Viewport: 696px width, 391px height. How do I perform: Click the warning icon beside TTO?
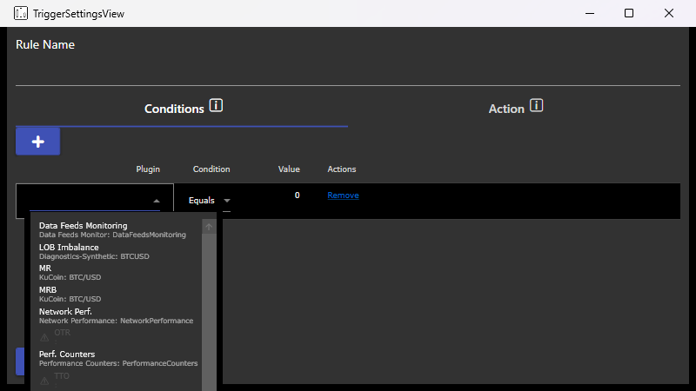(44, 381)
